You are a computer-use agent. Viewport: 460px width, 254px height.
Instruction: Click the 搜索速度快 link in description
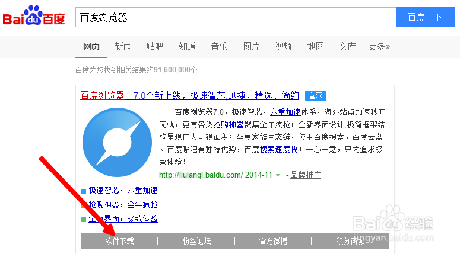pos(279,150)
